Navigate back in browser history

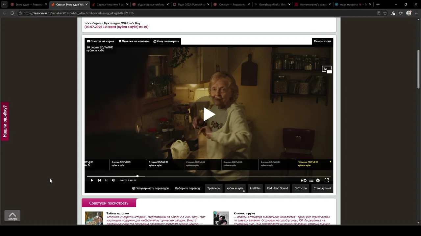click(x=4, y=13)
